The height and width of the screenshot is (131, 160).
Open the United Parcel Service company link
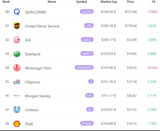[42, 26]
